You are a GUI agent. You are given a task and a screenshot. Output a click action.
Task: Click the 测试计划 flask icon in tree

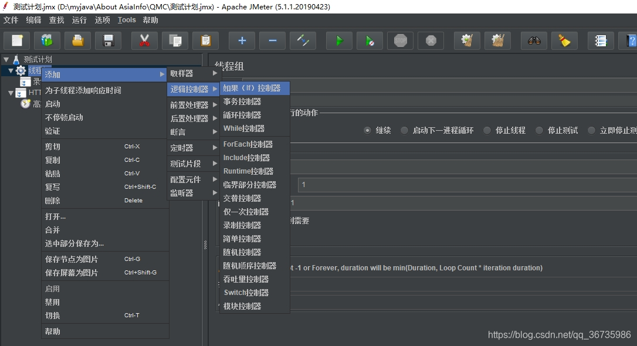pos(16,60)
